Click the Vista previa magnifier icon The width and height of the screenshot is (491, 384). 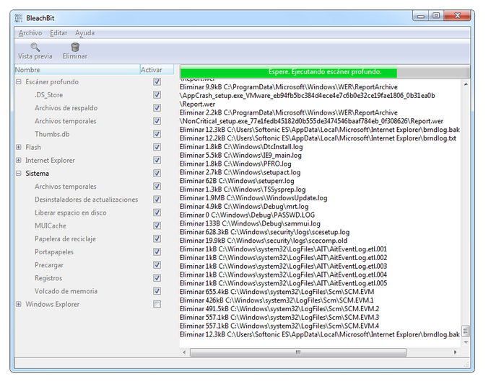(x=35, y=47)
